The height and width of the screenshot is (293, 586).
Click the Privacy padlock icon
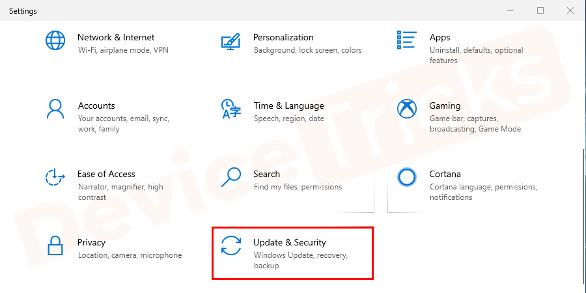(x=55, y=245)
